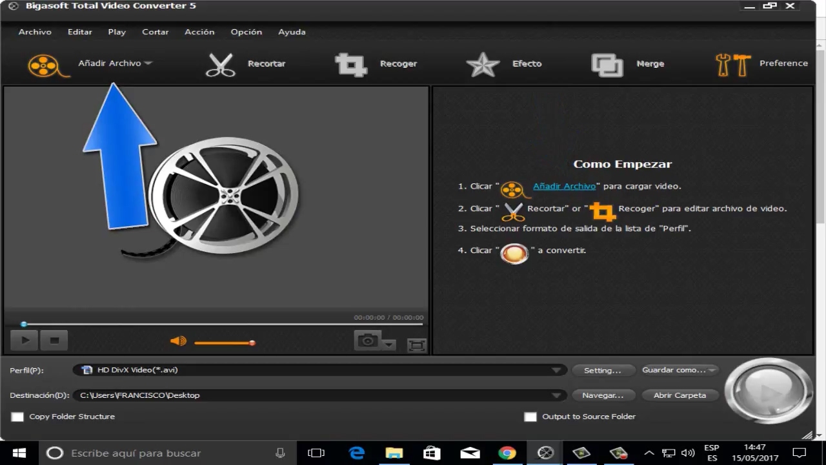Click the Efecto toolbar label
The height and width of the screenshot is (465, 826).
(527, 64)
